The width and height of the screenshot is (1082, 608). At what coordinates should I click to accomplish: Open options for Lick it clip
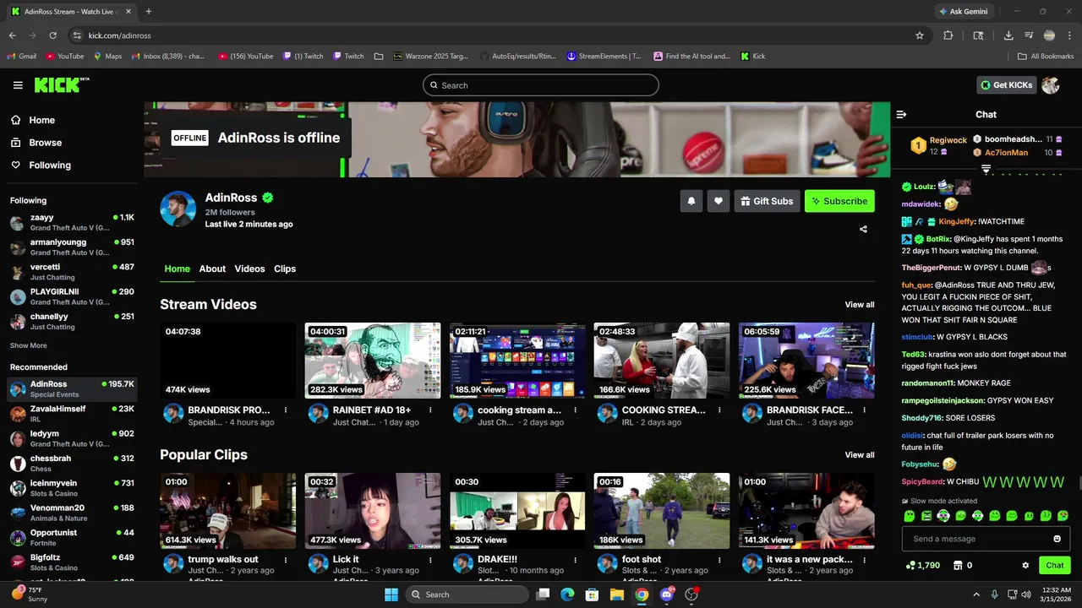pyautogui.click(x=430, y=560)
